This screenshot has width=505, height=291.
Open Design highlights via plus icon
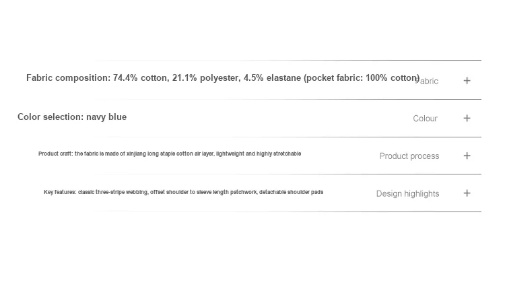467,193
